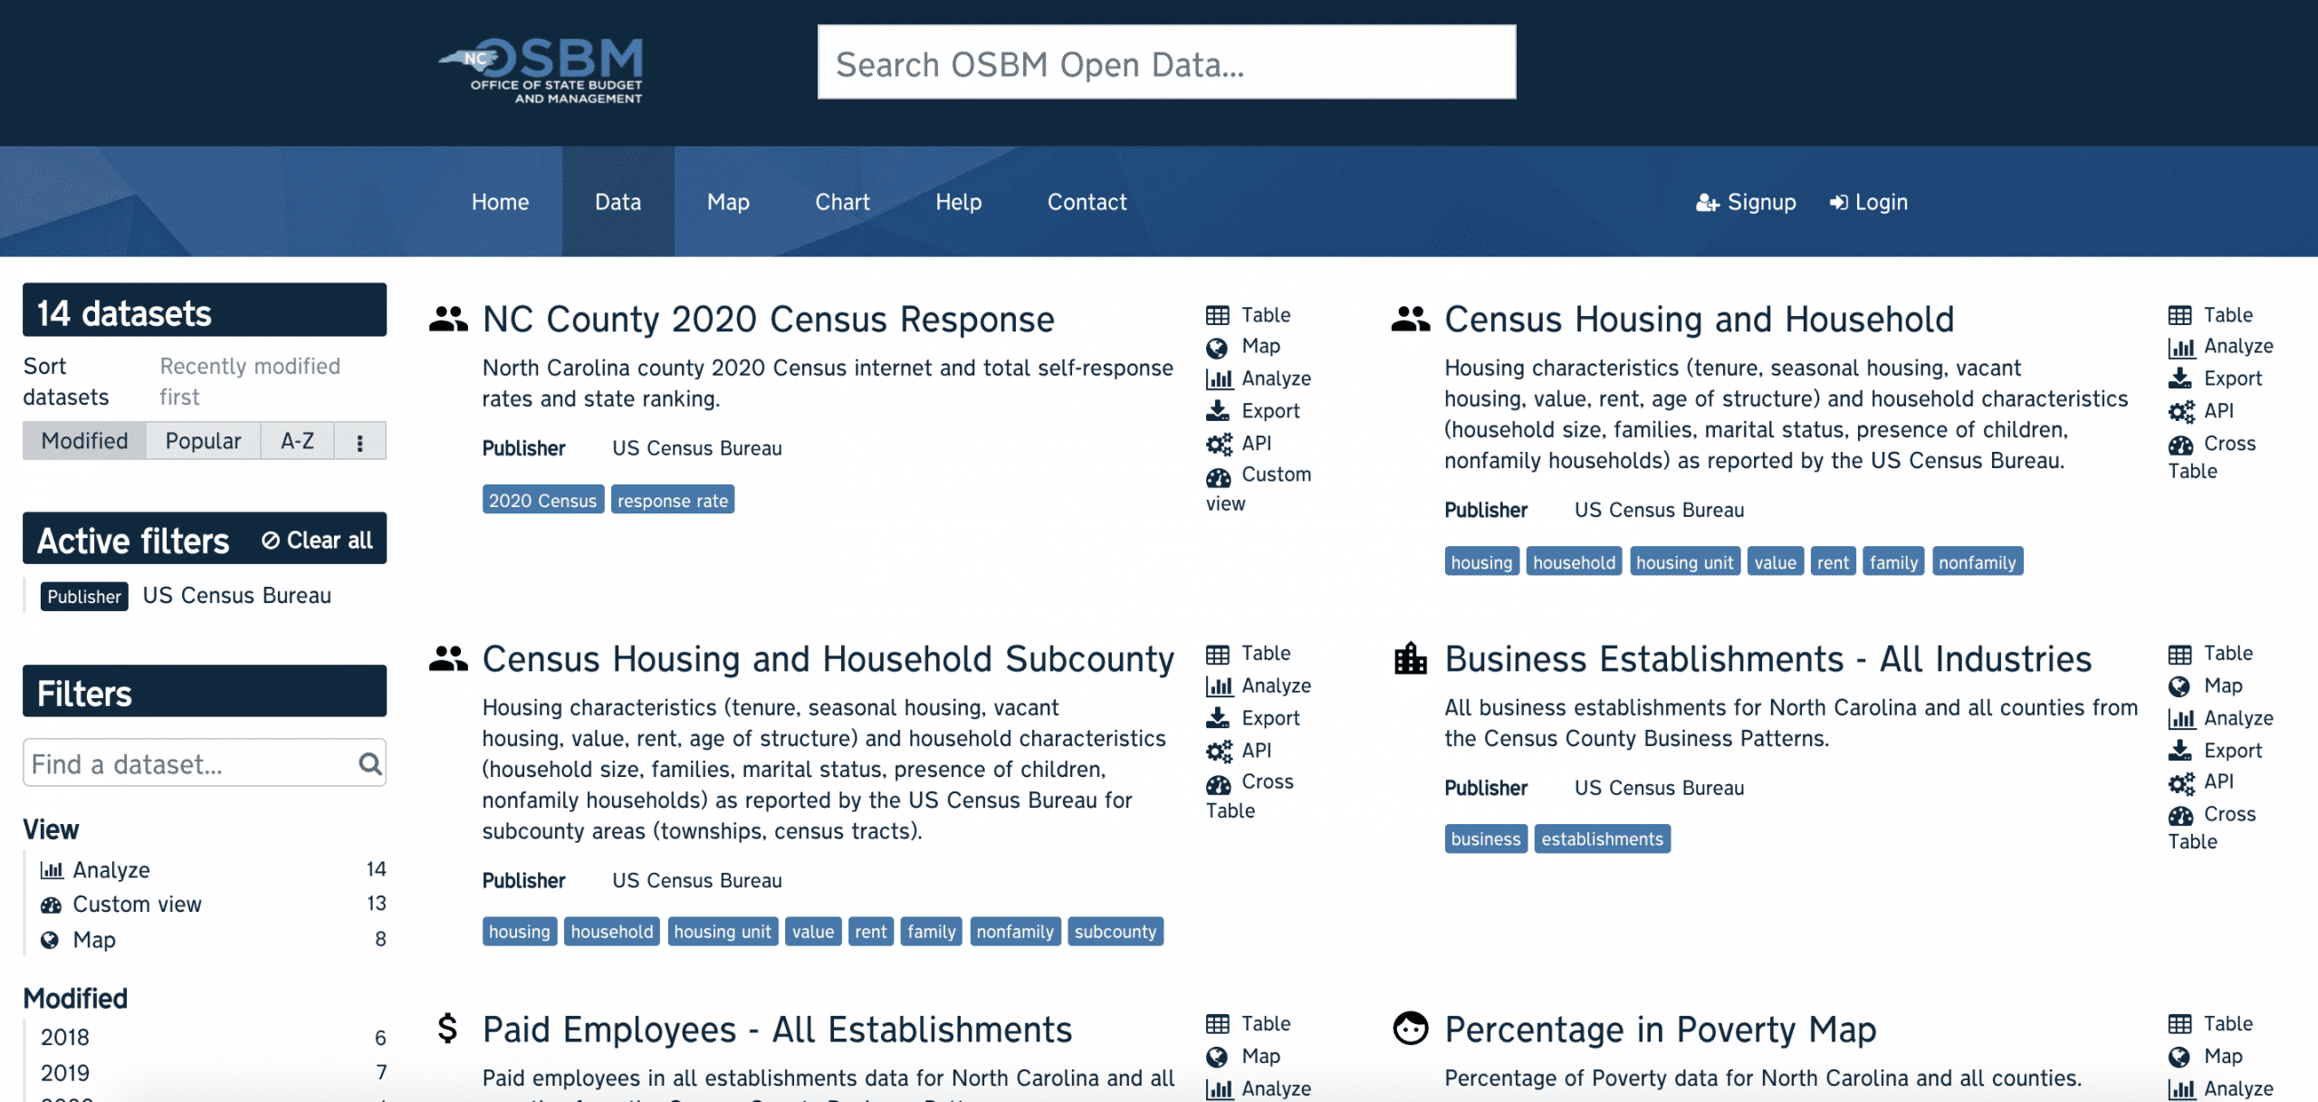The image size is (2318, 1102).
Task: Open Table grid icon for Census Housing and Household Subcounty
Action: coord(1217,654)
